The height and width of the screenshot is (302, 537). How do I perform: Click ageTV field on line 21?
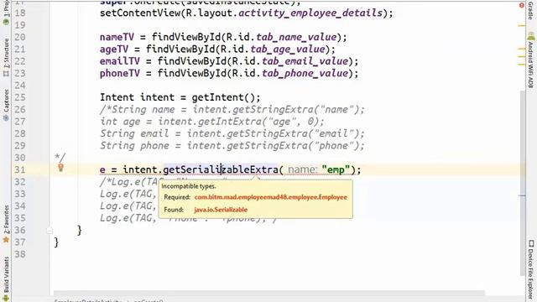point(114,49)
